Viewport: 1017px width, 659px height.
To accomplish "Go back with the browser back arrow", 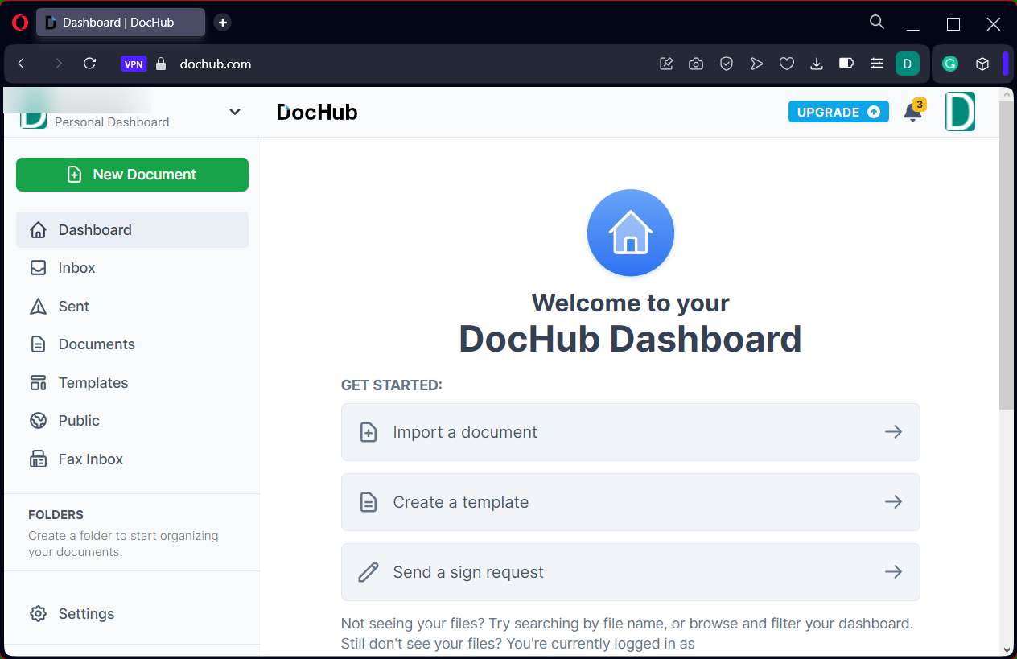I will (22, 64).
